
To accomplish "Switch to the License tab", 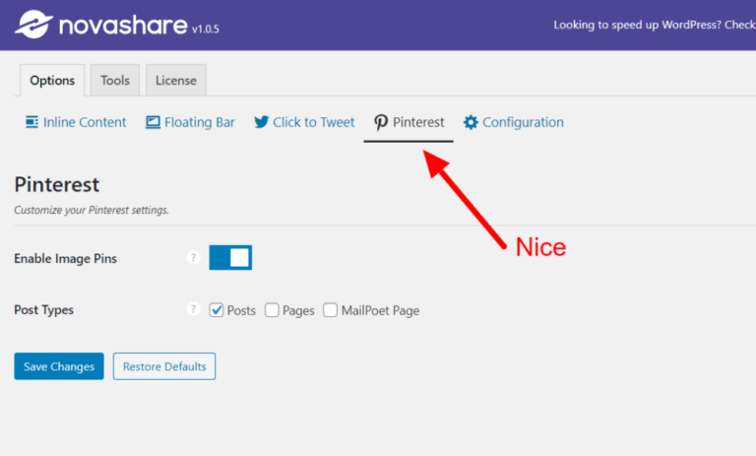I will point(176,80).
